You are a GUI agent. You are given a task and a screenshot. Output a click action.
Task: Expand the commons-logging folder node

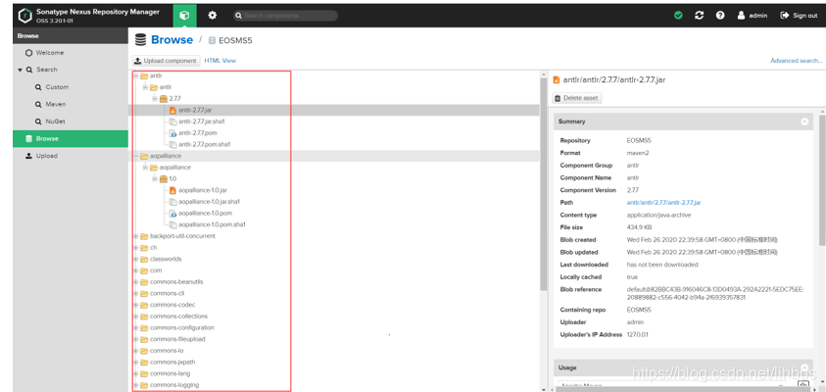click(136, 385)
